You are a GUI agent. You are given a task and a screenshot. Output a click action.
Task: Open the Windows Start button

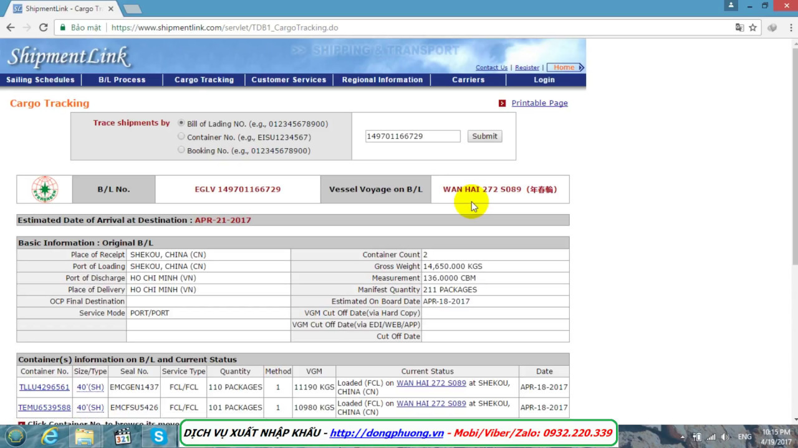click(x=16, y=436)
